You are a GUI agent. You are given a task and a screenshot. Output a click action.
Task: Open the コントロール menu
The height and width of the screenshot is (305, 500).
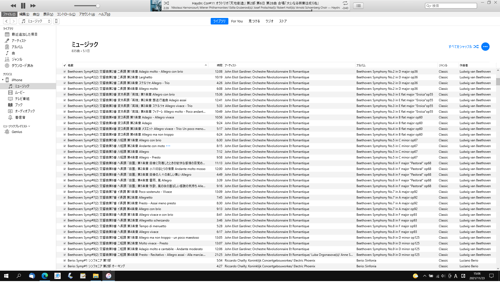(66, 14)
